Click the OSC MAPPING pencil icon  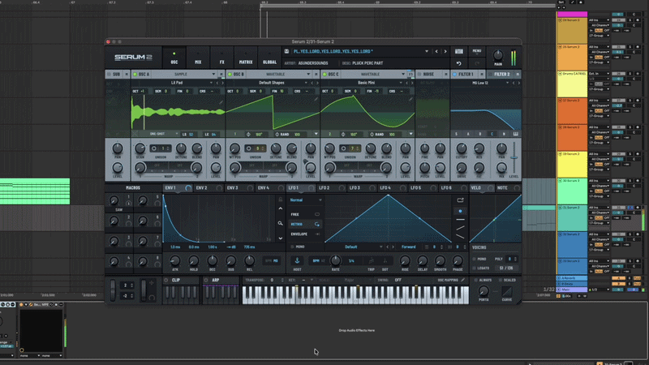click(462, 280)
